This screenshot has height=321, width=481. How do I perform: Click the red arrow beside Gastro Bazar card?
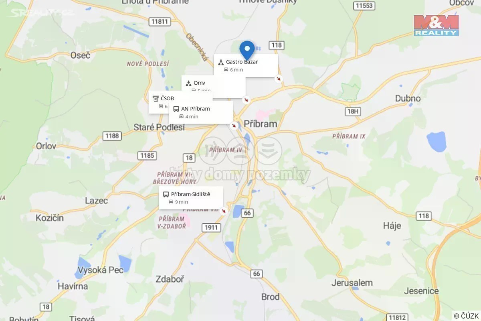(278, 79)
